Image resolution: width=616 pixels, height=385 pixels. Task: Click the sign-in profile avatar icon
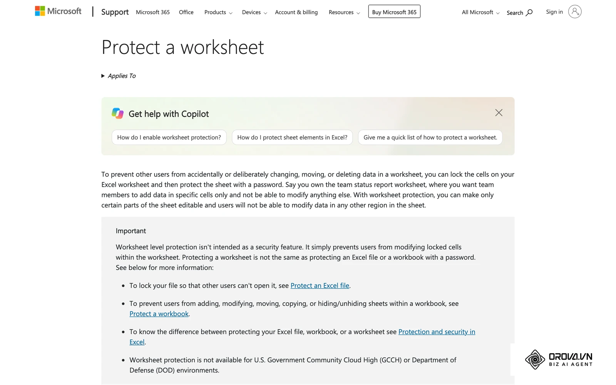click(x=575, y=12)
